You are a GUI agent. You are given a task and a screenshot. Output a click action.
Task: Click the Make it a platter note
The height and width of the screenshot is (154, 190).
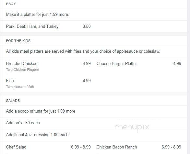37,14
